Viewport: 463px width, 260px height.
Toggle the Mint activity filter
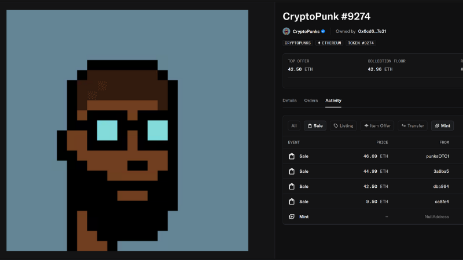pyautogui.click(x=442, y=126)
